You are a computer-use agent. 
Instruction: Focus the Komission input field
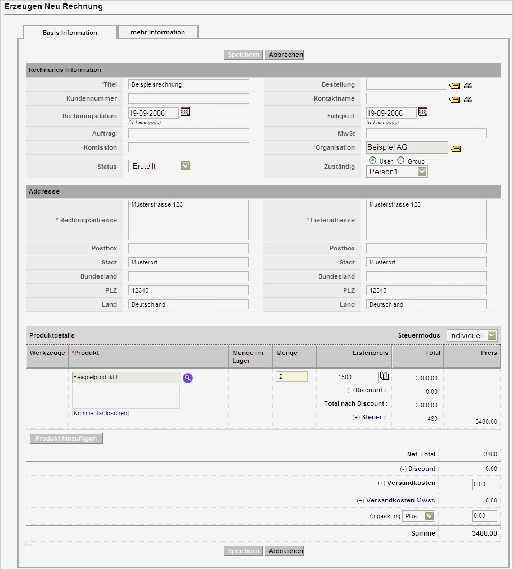pos(188,147)
